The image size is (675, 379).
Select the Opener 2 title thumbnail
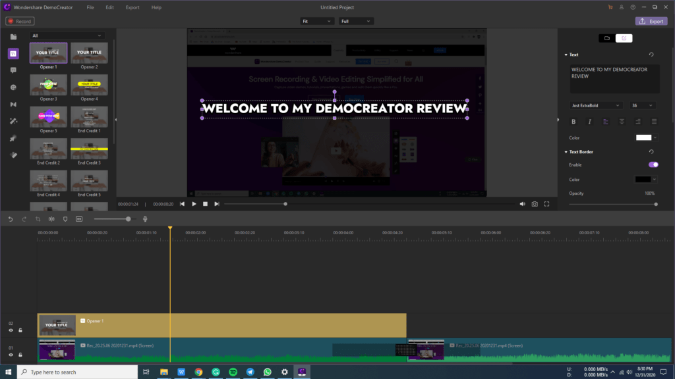[x=89, y=53]
